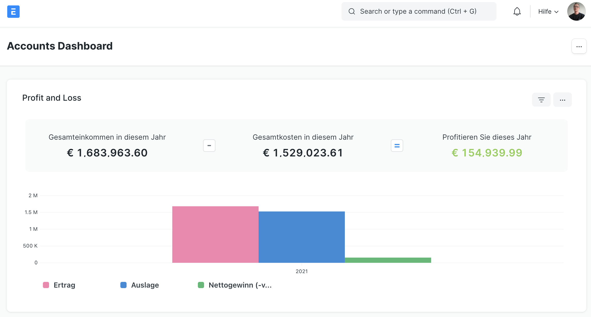The image size is (591, 317).
Task: Click the minus operator icon
Action: pos(209,146)
